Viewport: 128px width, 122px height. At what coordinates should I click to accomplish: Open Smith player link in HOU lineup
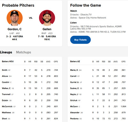coord(4,70)
